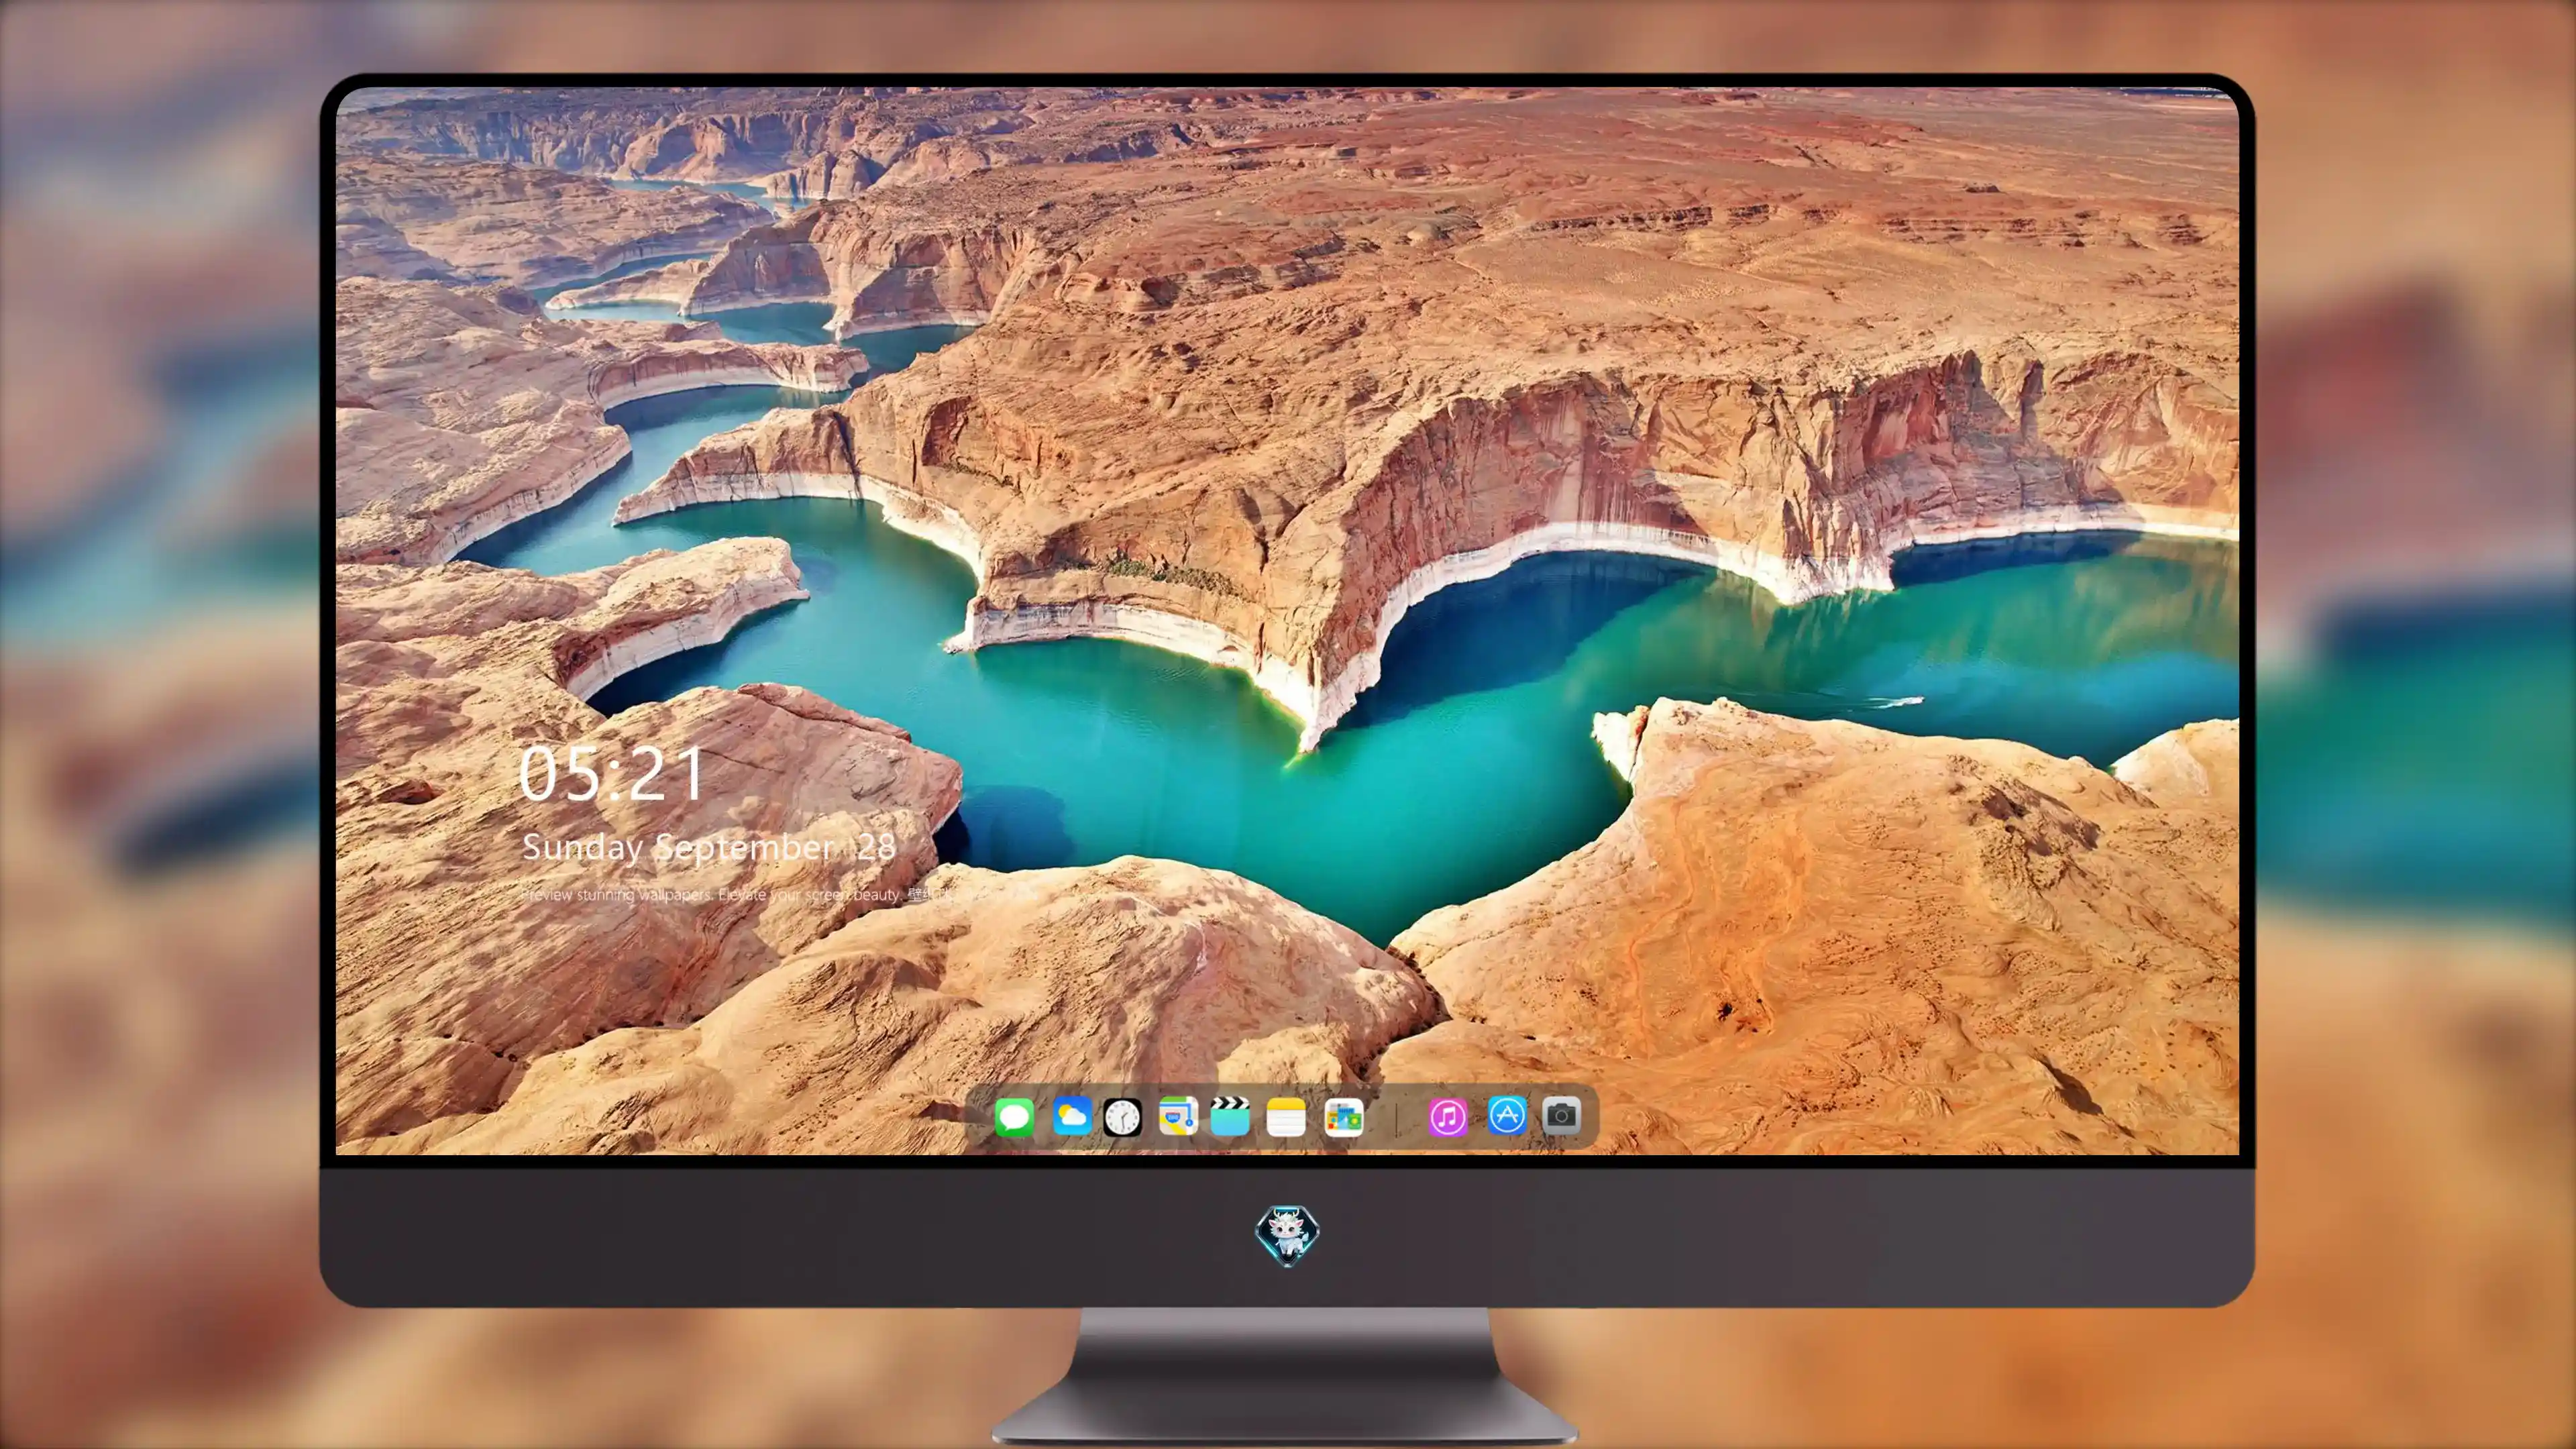Launch the pink iTunes music icon
Viewport: 2576px width, 1449px height.
[1448, 1116]
